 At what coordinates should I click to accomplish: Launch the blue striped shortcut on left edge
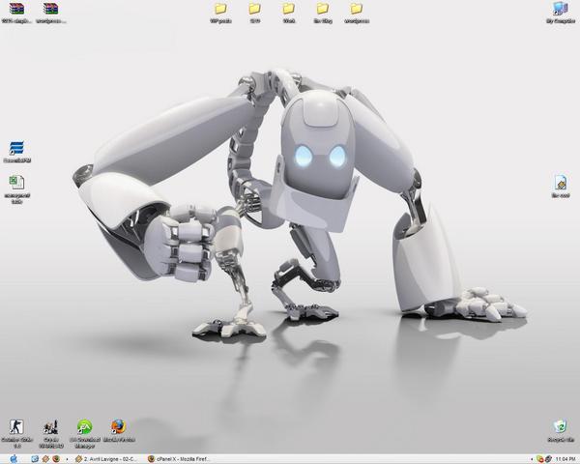[17, 152]
